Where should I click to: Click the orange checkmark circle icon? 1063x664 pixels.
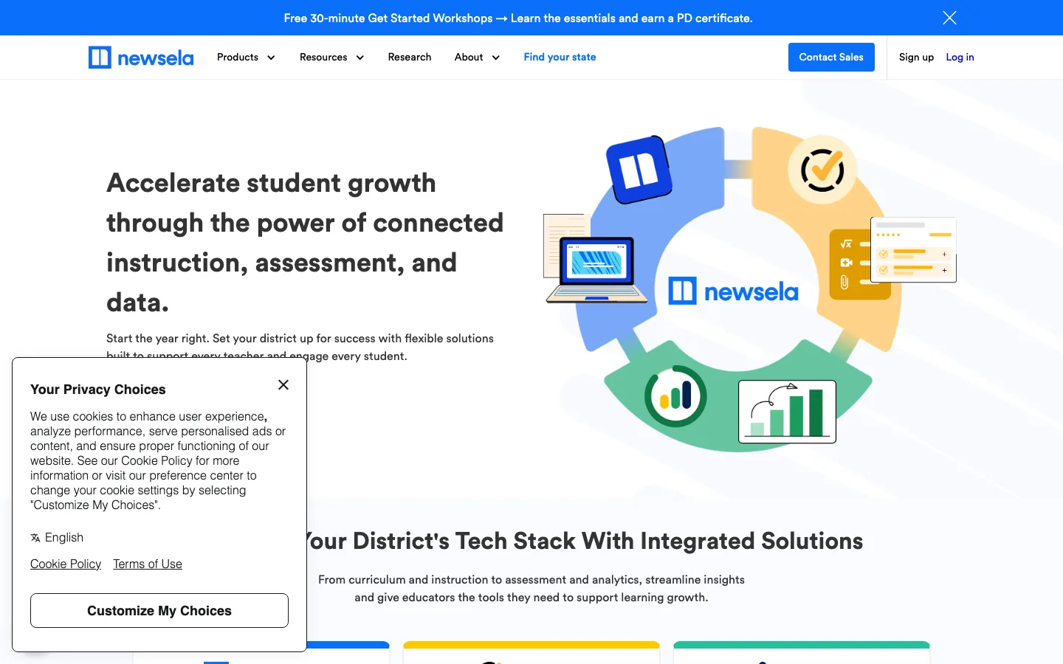coord(822,170)
